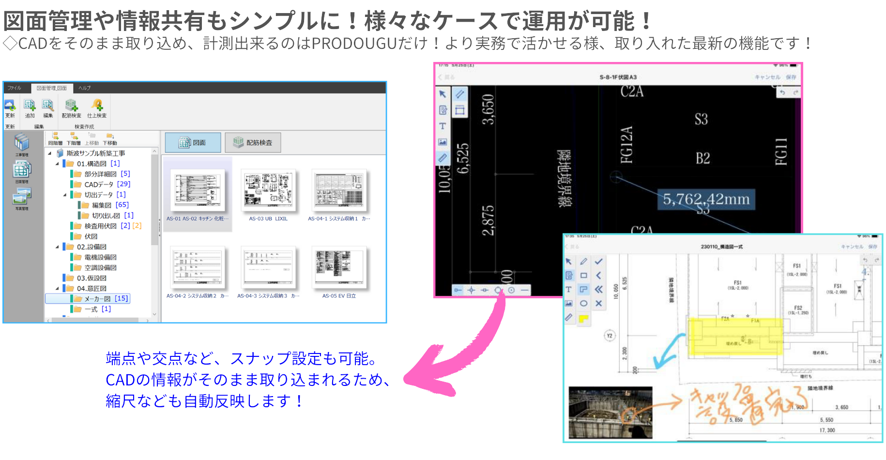Click the 上移動 move up icon
This screenshot has height=460, width=886.
(92, 136)
